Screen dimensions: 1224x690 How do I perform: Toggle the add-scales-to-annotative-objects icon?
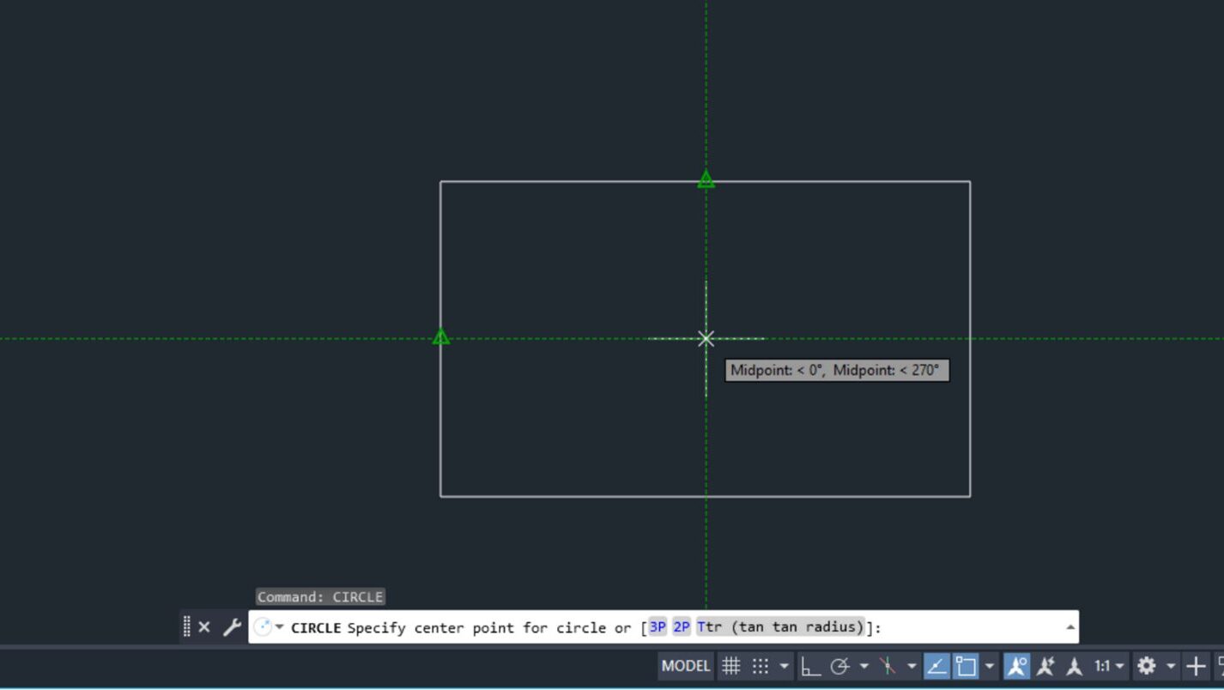click(x=1073, y=665)
